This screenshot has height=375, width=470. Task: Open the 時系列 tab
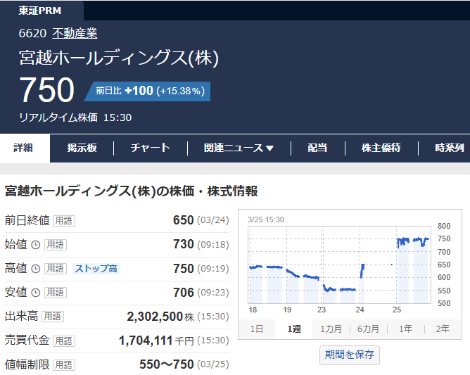click(x=450, y=148)
